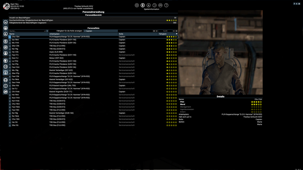Viewport: 303px width, 170px height.
Task: Go to last page of Personalliste
Action: pos(176,31)
